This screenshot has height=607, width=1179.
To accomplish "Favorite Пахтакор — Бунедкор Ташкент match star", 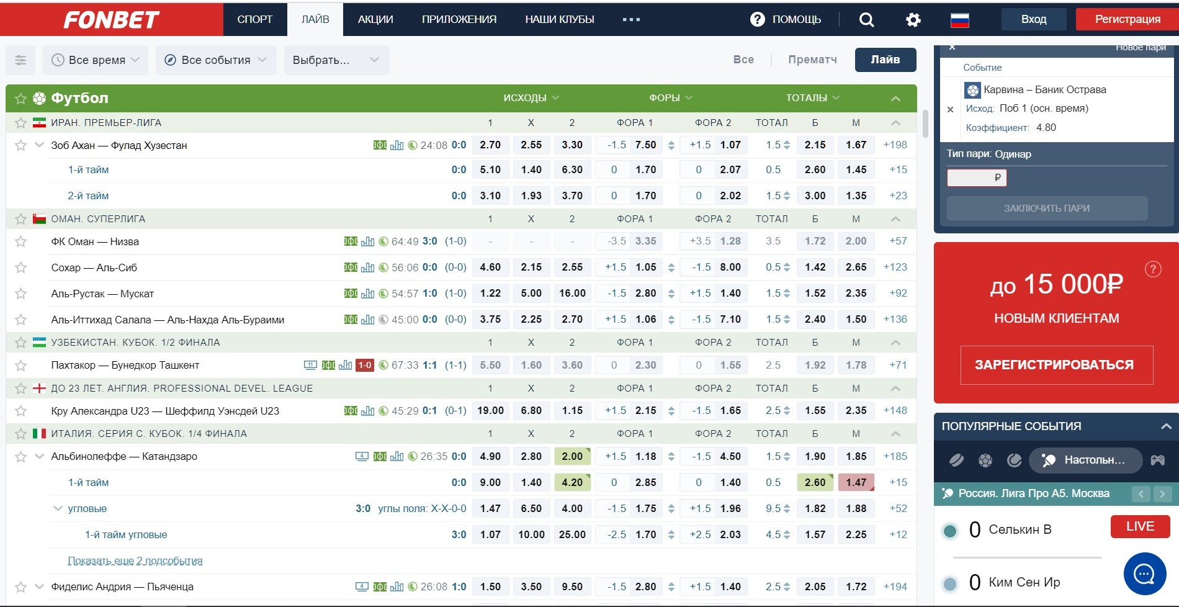I will [20, 365].
